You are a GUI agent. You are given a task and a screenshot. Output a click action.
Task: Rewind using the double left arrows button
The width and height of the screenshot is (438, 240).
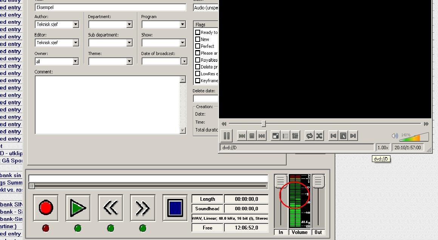(110, 208)
